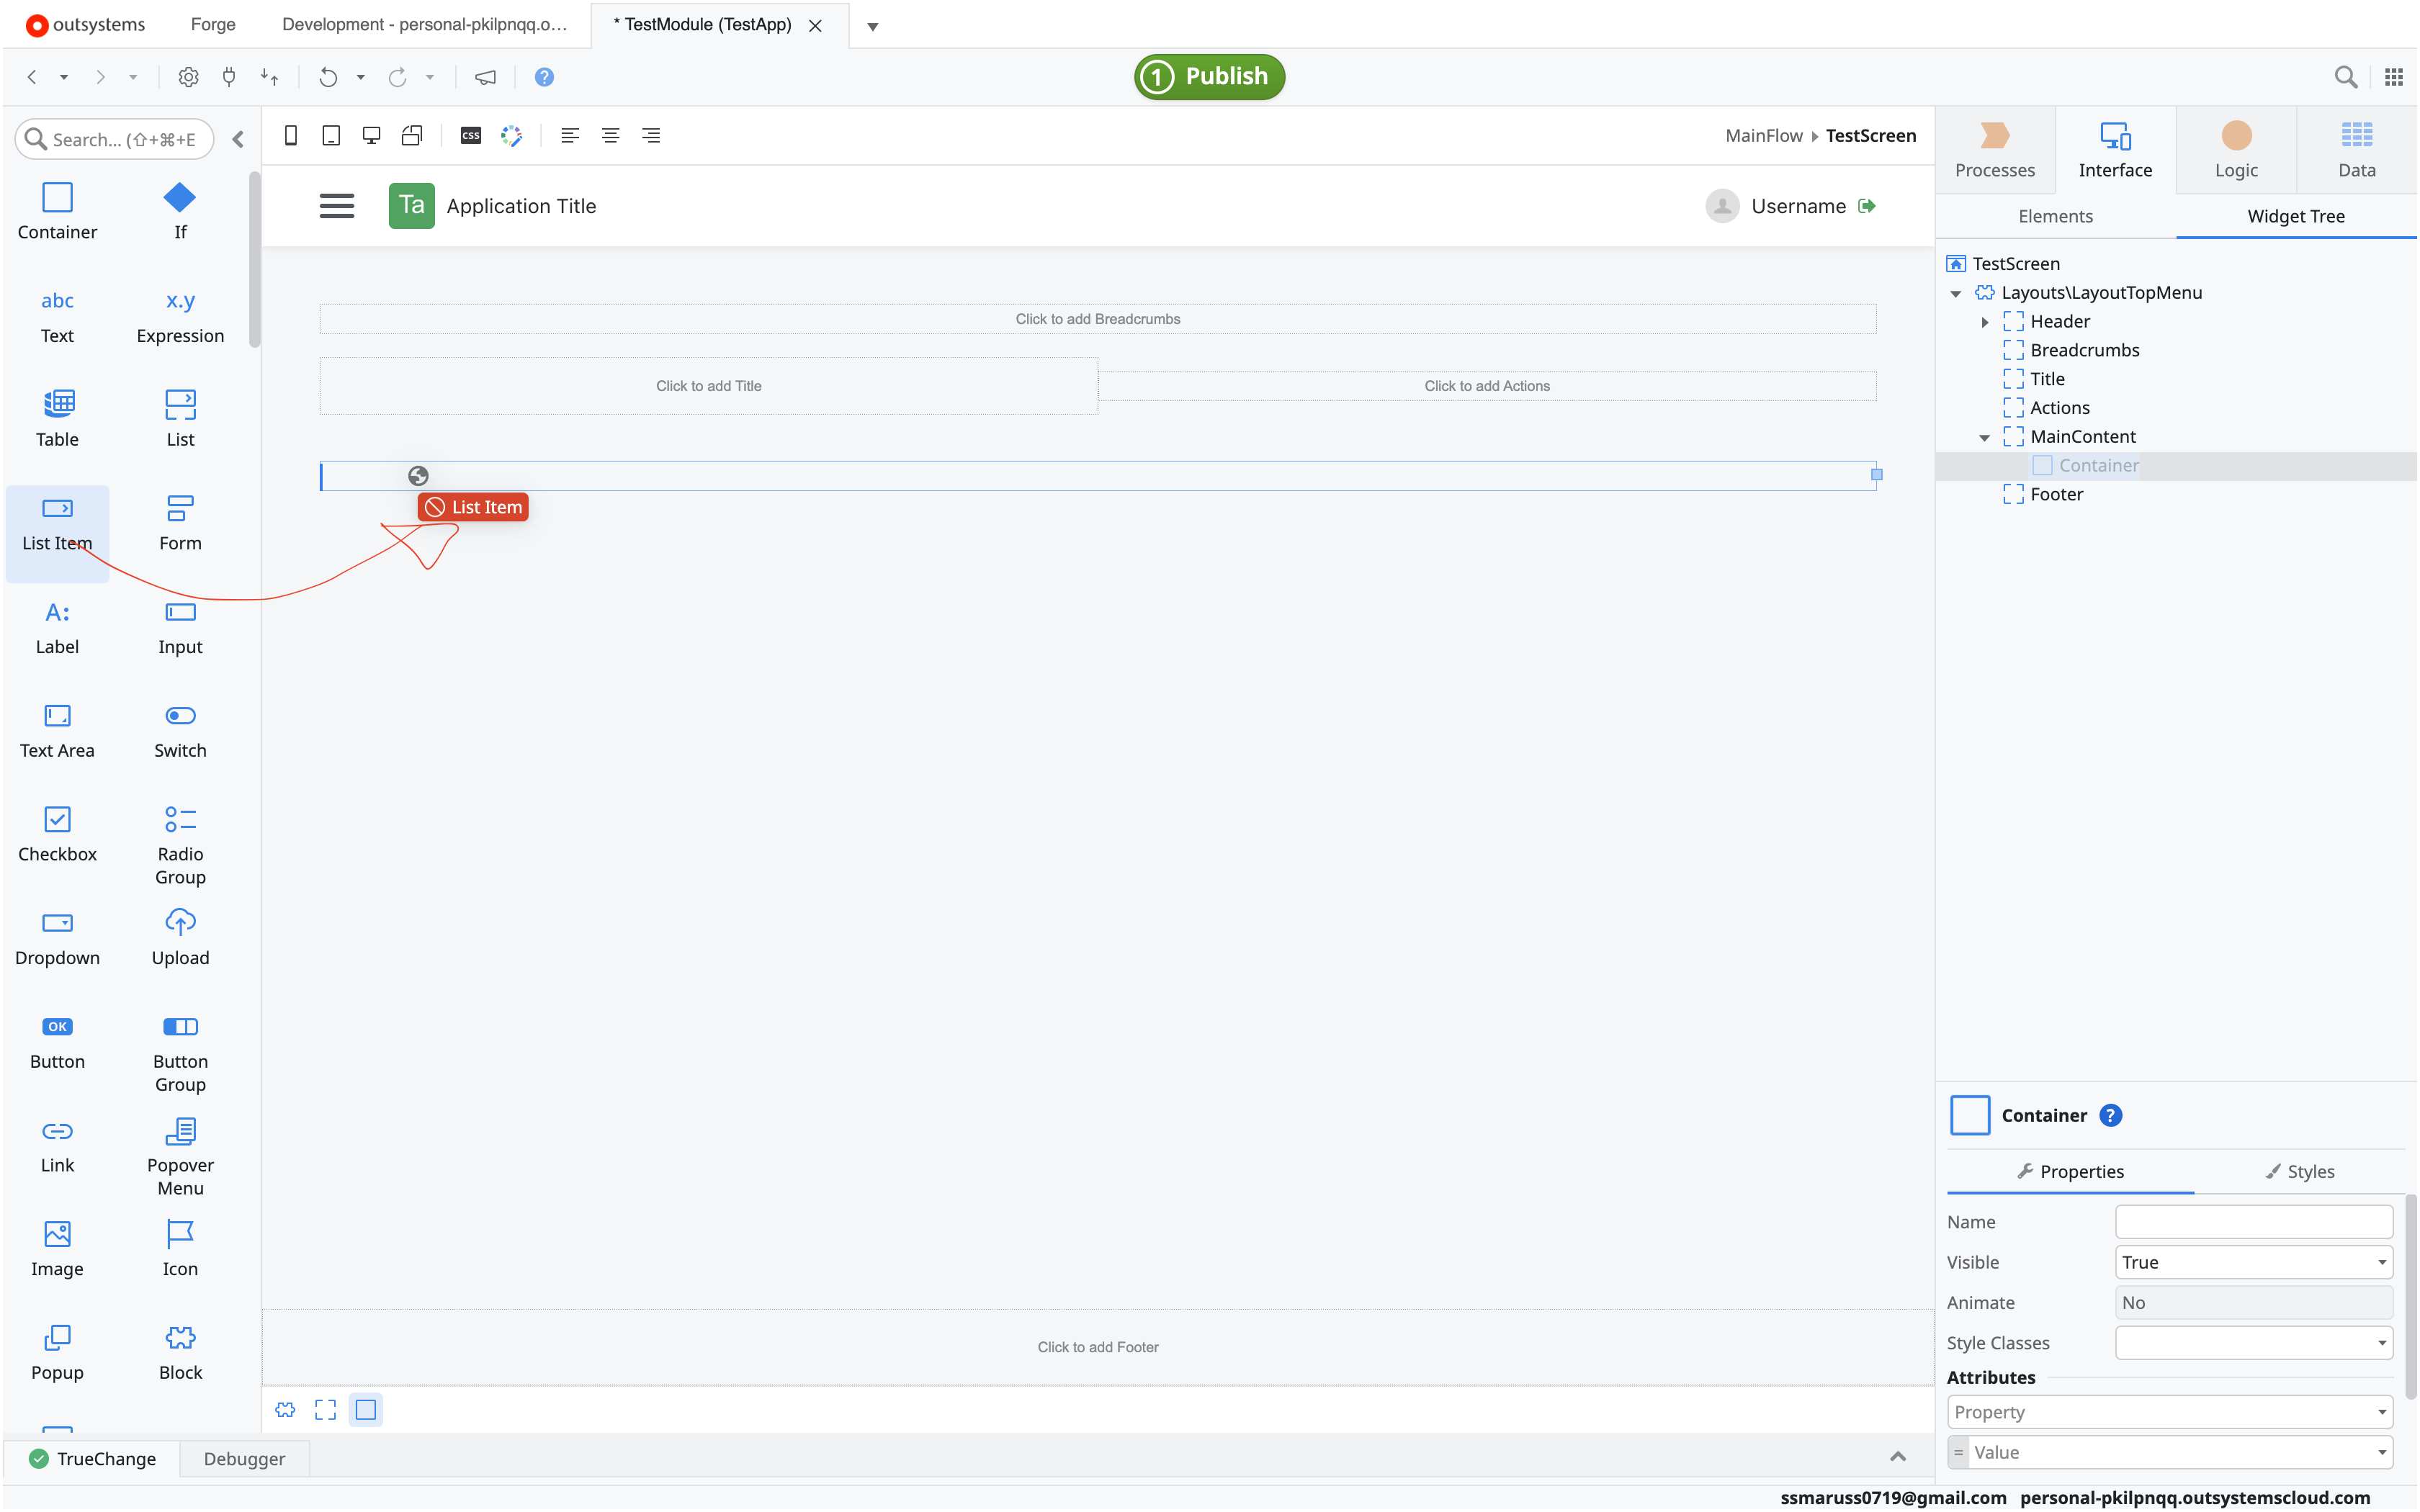Screen dimensions: 2420x1512
Task: Expand the Header tree node
Action: pyautogui.click(x=1984, y=322)
